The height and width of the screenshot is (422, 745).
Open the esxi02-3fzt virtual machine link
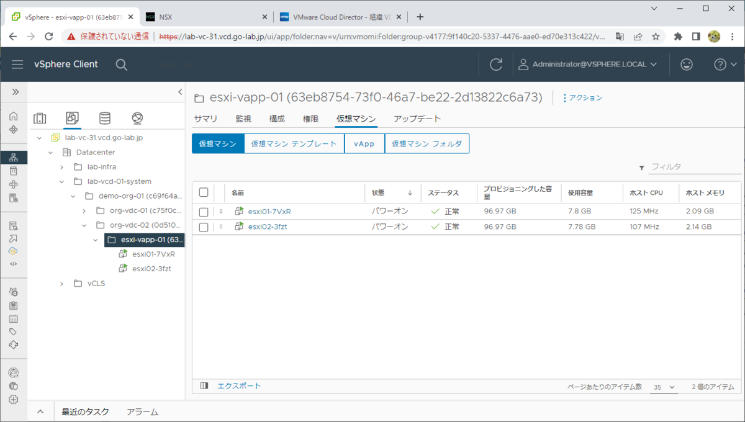(x=268, y=227)
